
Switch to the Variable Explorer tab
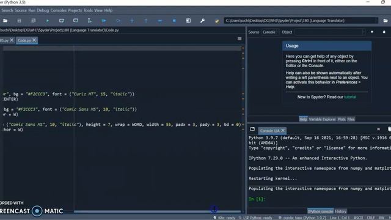pyautogui.click(x=322, y=119)
